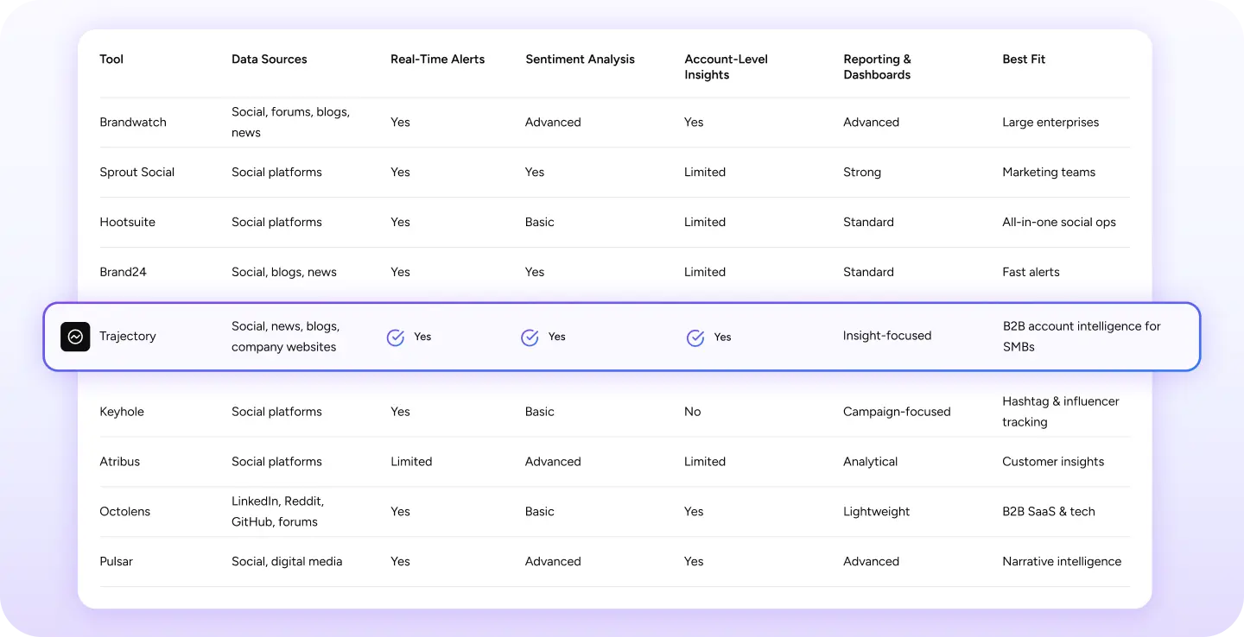Click the "Hashtag & influencer tracking" cell
Screen dimensions: 1244x637
pos(1061,413)
